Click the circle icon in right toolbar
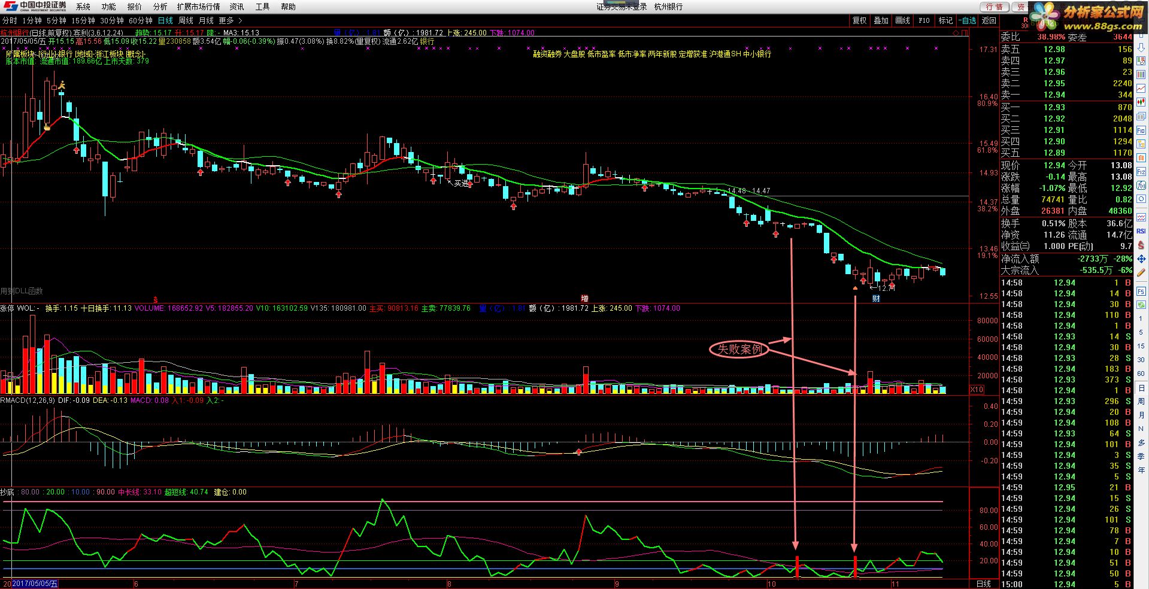 pos(1141,199)
